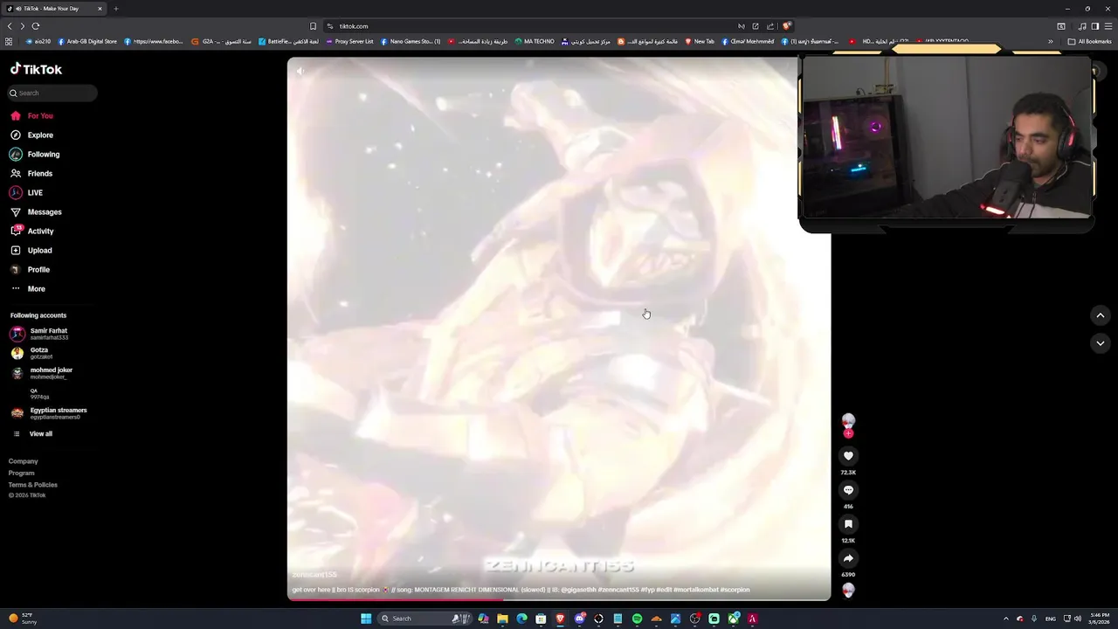Open the Terms & Policies link
Image resolution: width=1118 pixels, height=629 pixels.
tap(33, 484)
